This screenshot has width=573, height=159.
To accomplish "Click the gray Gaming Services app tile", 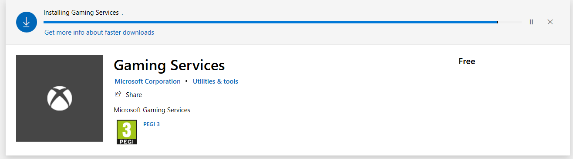I will [x=60, y=98].
